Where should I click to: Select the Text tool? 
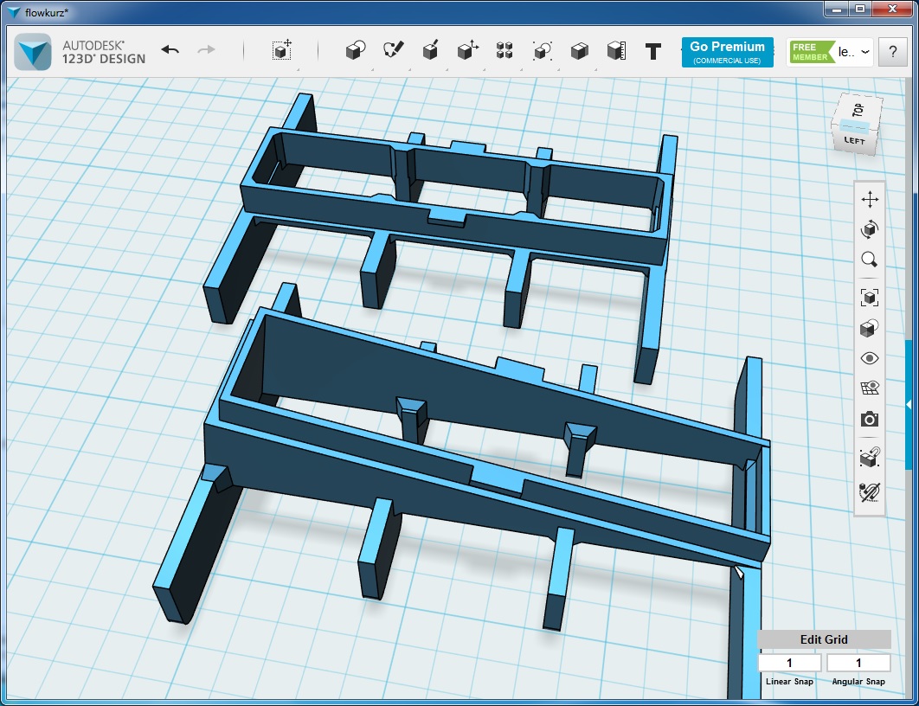click(x=653, y=52)
